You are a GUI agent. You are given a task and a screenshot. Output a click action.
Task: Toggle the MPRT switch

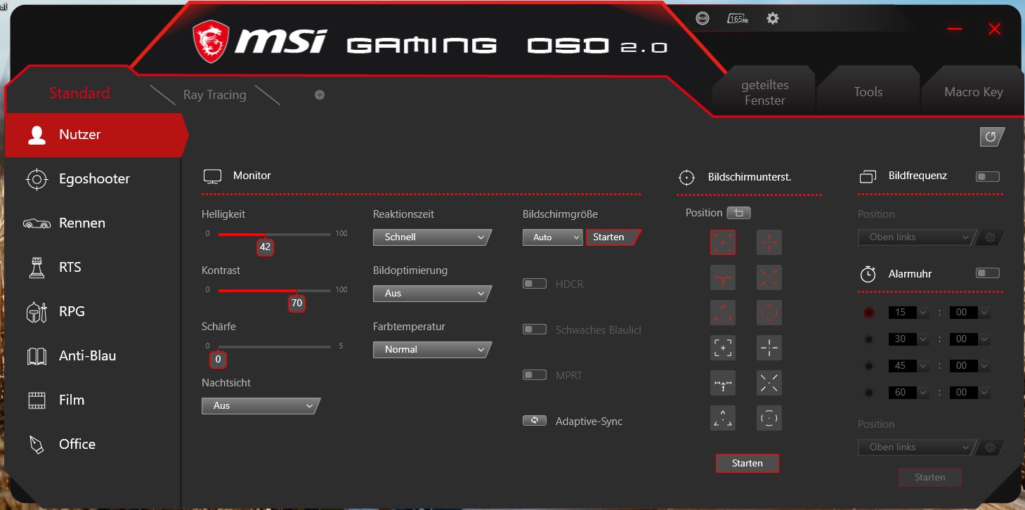coord(535,375)
